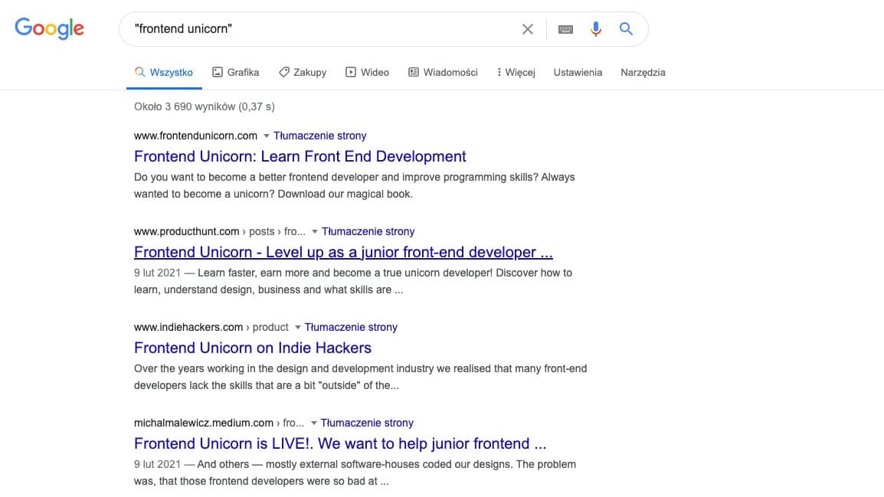
Task: Open Ustawienia settings menu
Action: [x=578, y=72]
